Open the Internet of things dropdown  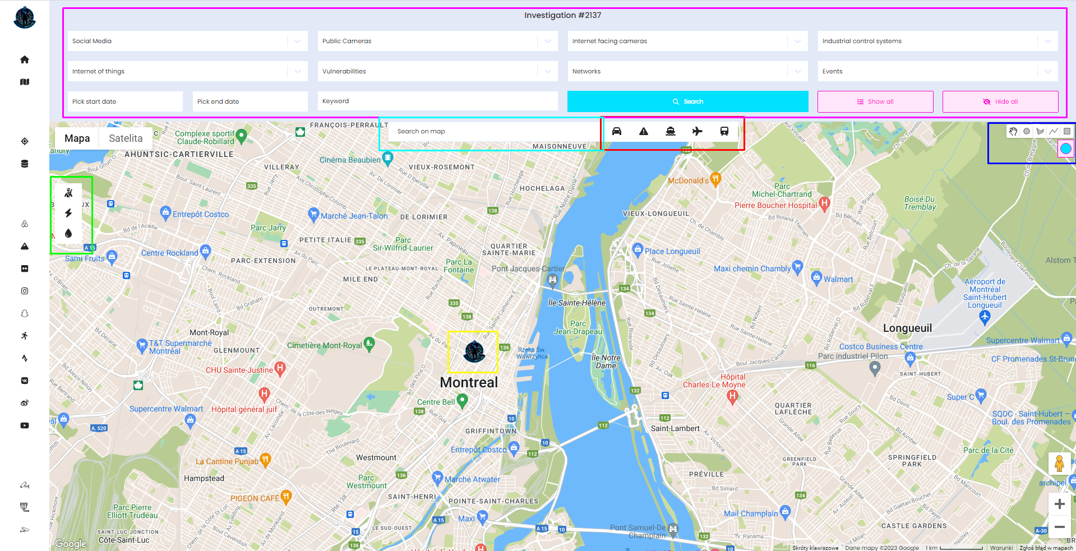pyautogui.click(x=188, y=71)
